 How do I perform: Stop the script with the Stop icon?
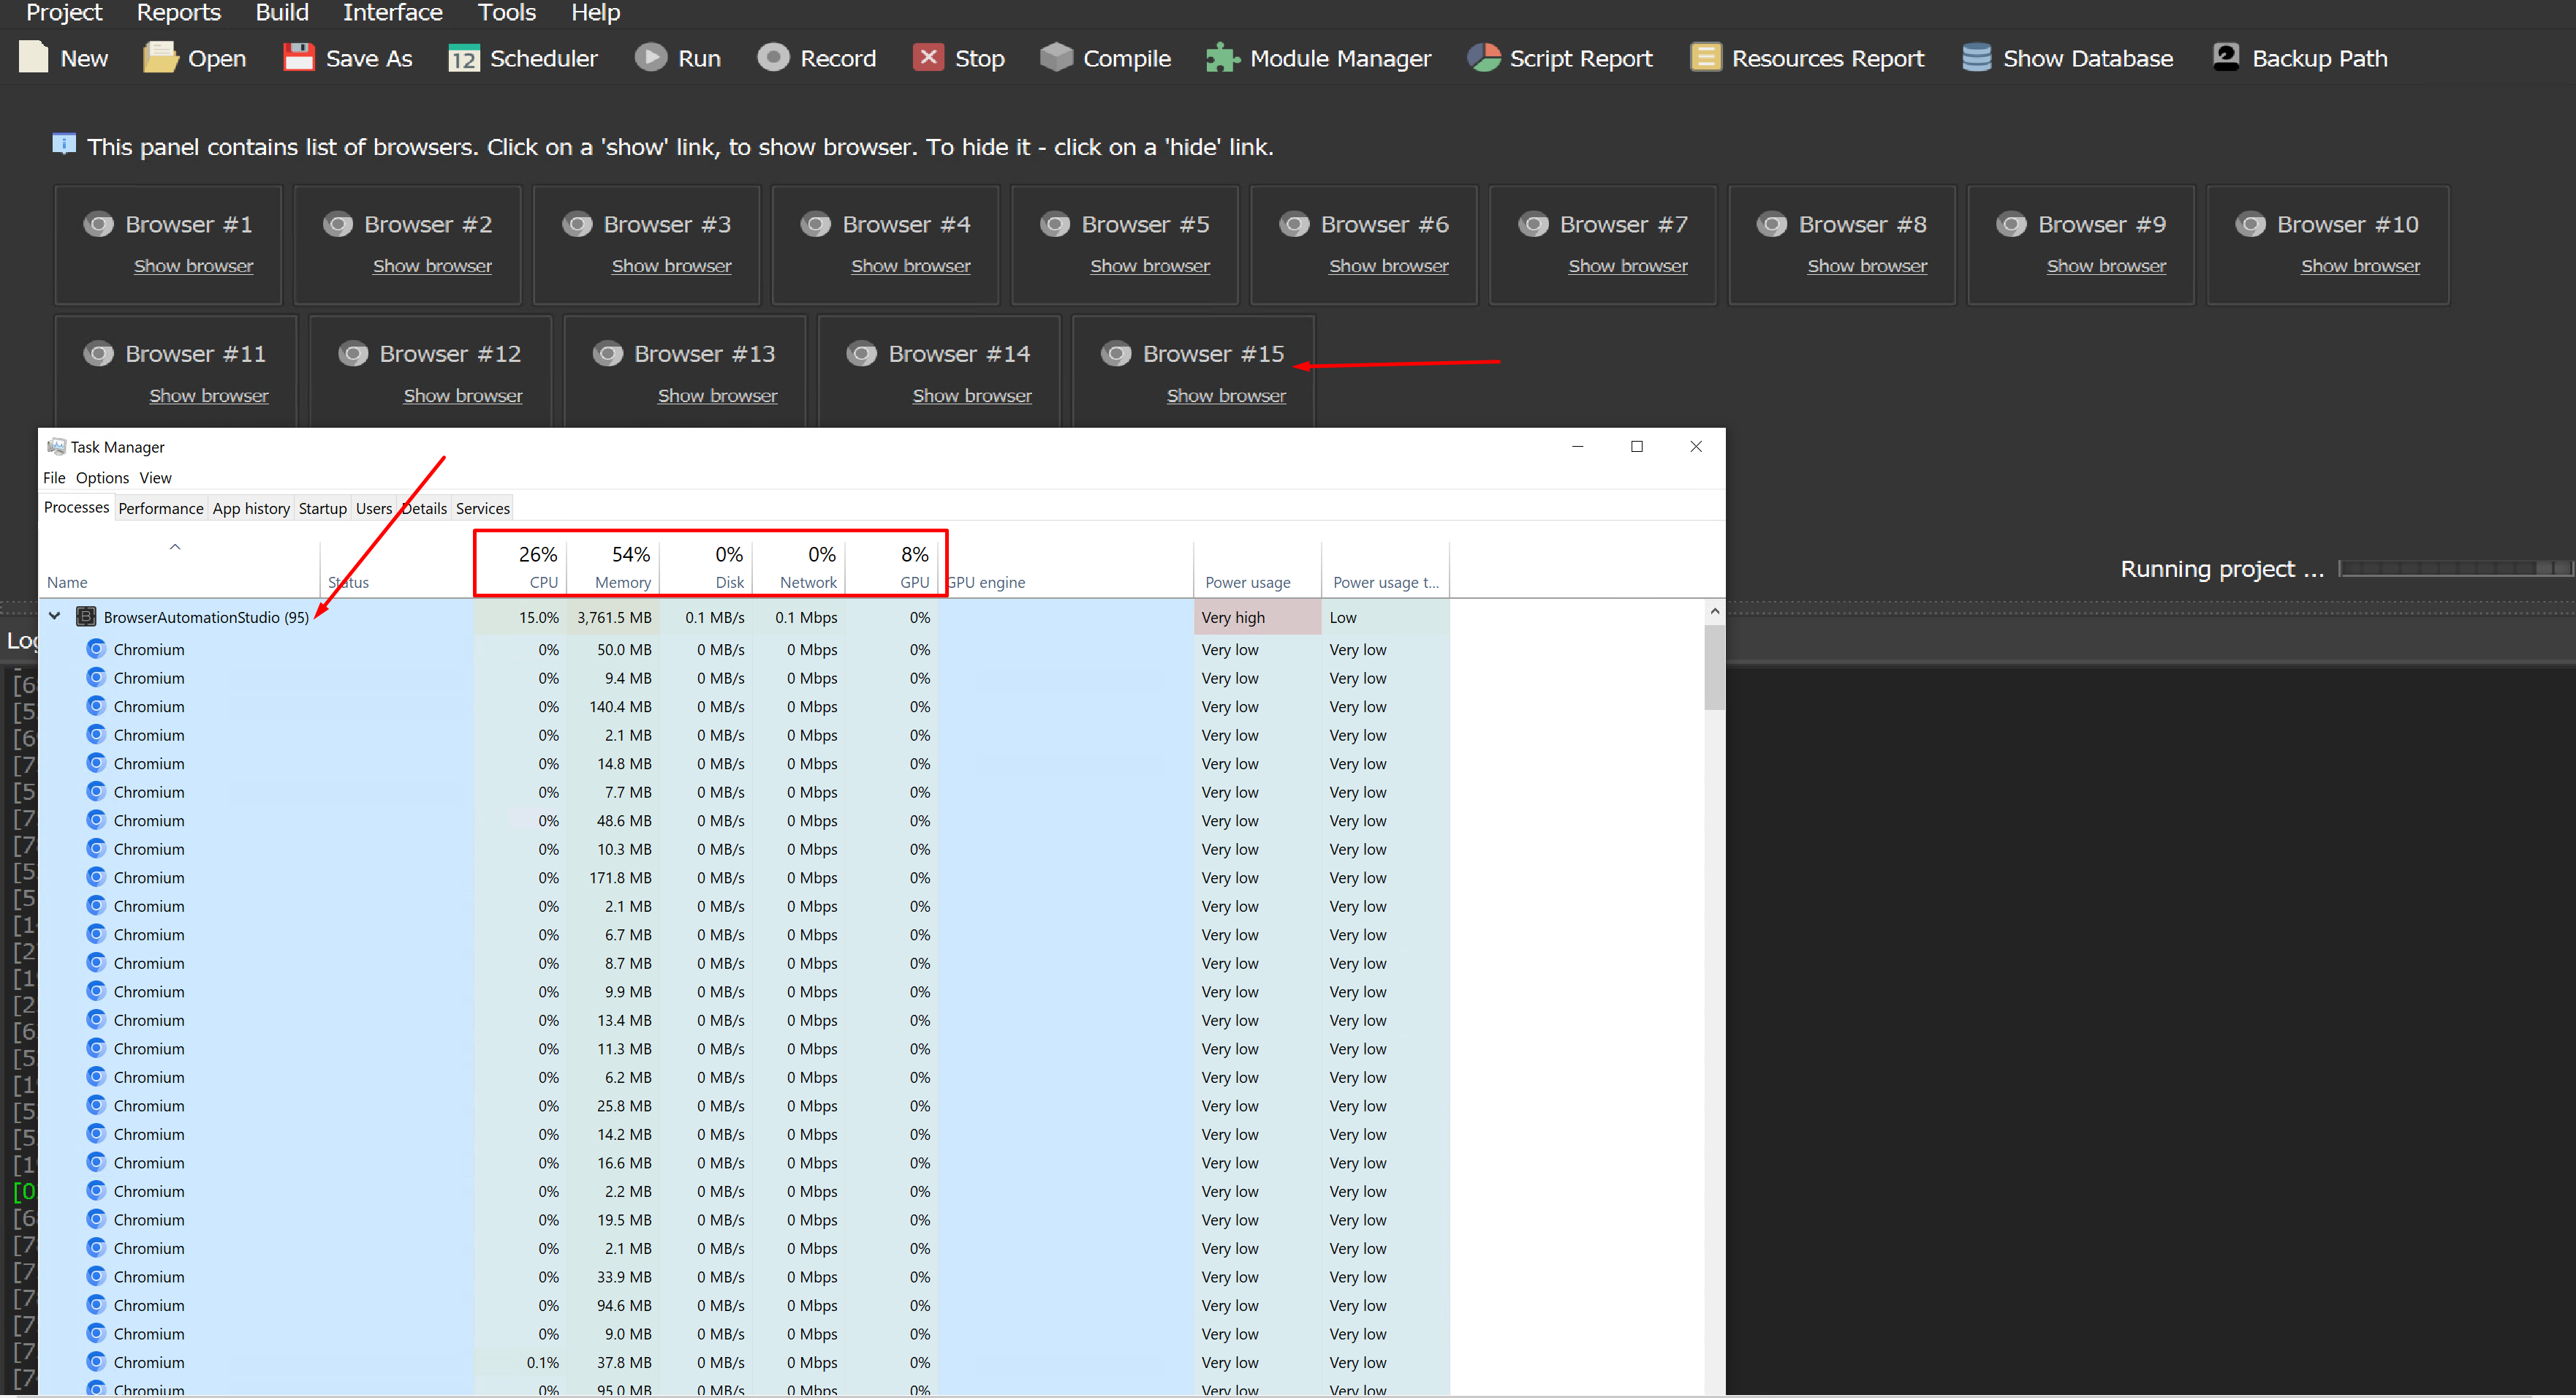click(x=928, y=57)
